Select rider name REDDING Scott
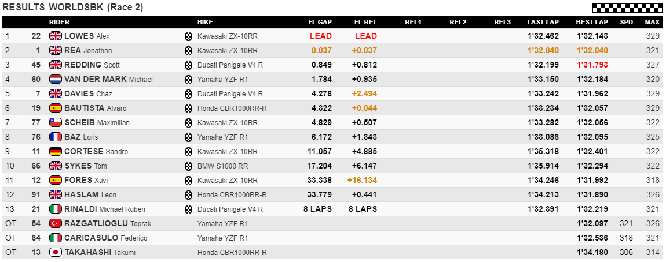This screenshot has height=262, width=666. point(92,65)
